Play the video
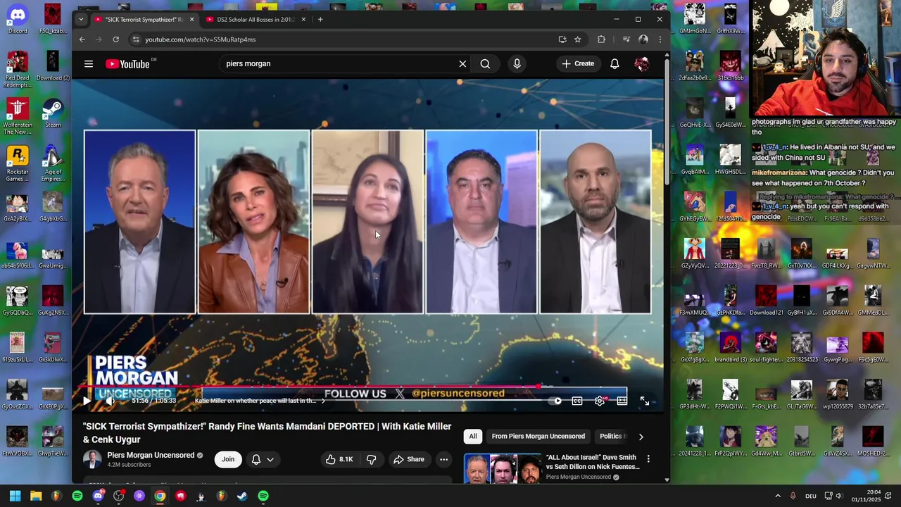 (87, 401)
